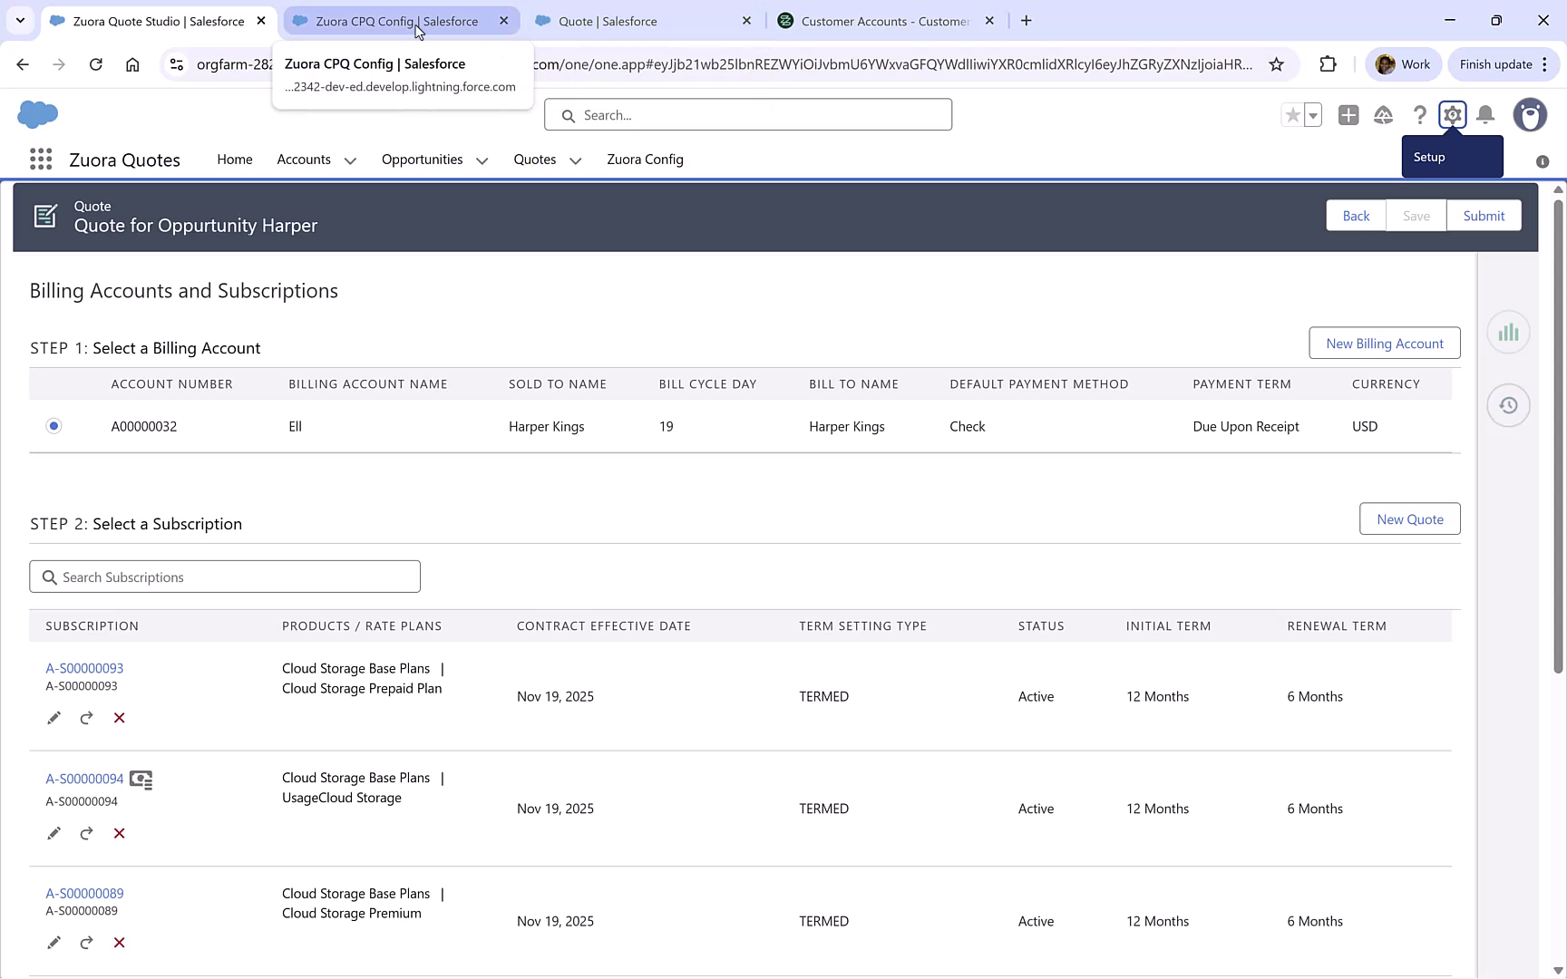Click the New Billing Account button
Screen dimensions: 1567x979
point(1384,344)
